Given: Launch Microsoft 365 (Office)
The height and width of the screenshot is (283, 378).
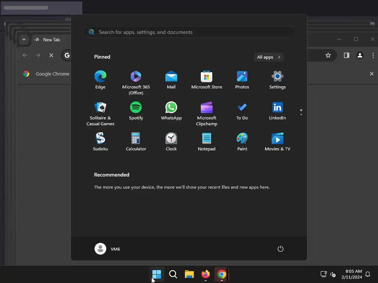Looking at the screenshot, I should (136, 83).
